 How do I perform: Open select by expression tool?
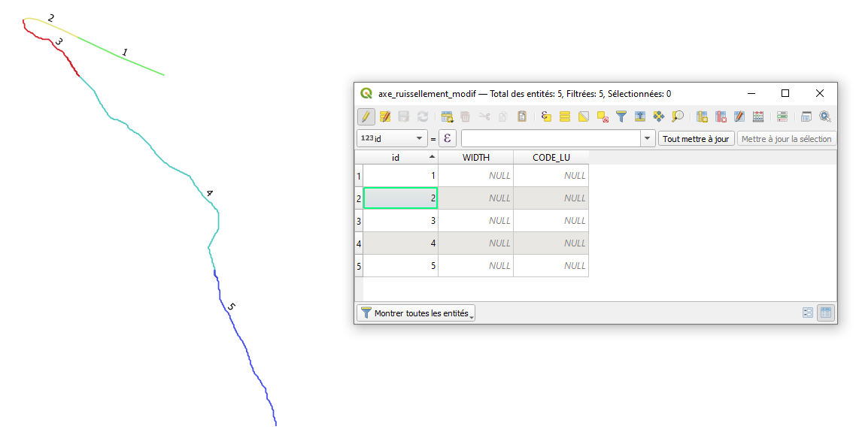[546, 116]
